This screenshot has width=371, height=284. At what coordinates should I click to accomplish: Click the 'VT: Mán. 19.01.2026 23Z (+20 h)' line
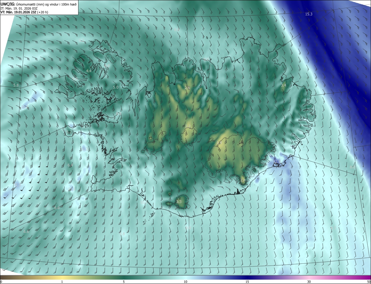click(24, 12)
